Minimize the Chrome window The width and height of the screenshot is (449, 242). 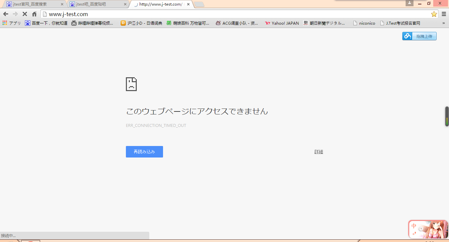click(419, 3)
